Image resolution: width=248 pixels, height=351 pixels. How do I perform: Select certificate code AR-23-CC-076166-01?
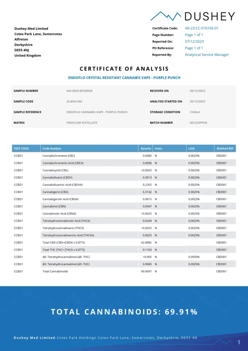[x=201, y=28]
